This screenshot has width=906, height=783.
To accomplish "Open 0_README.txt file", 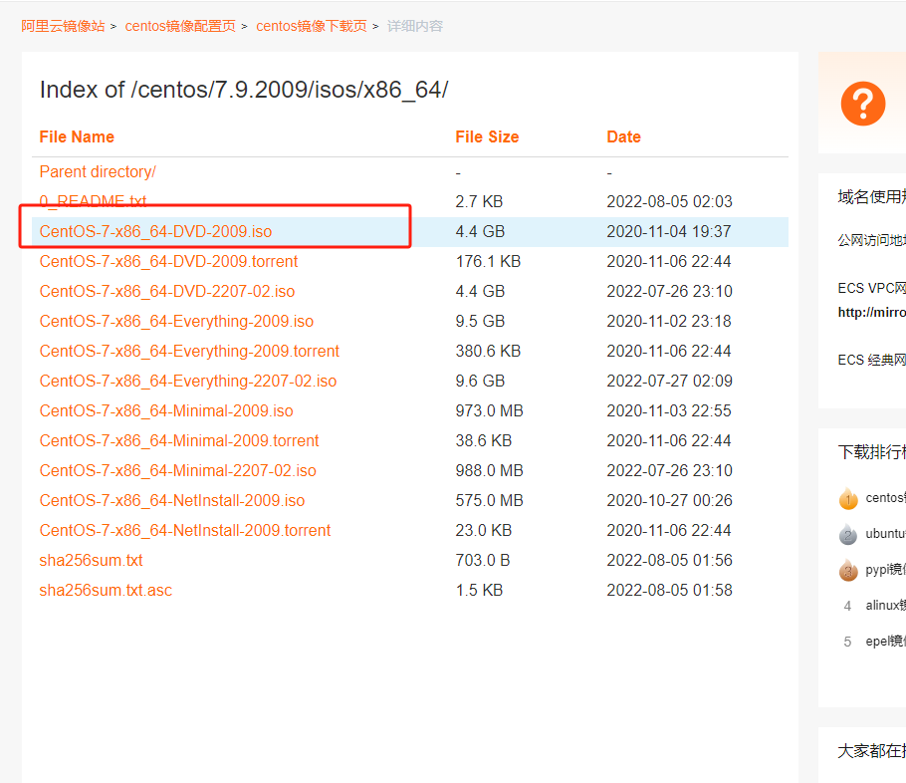I will [x=93, y=200].
